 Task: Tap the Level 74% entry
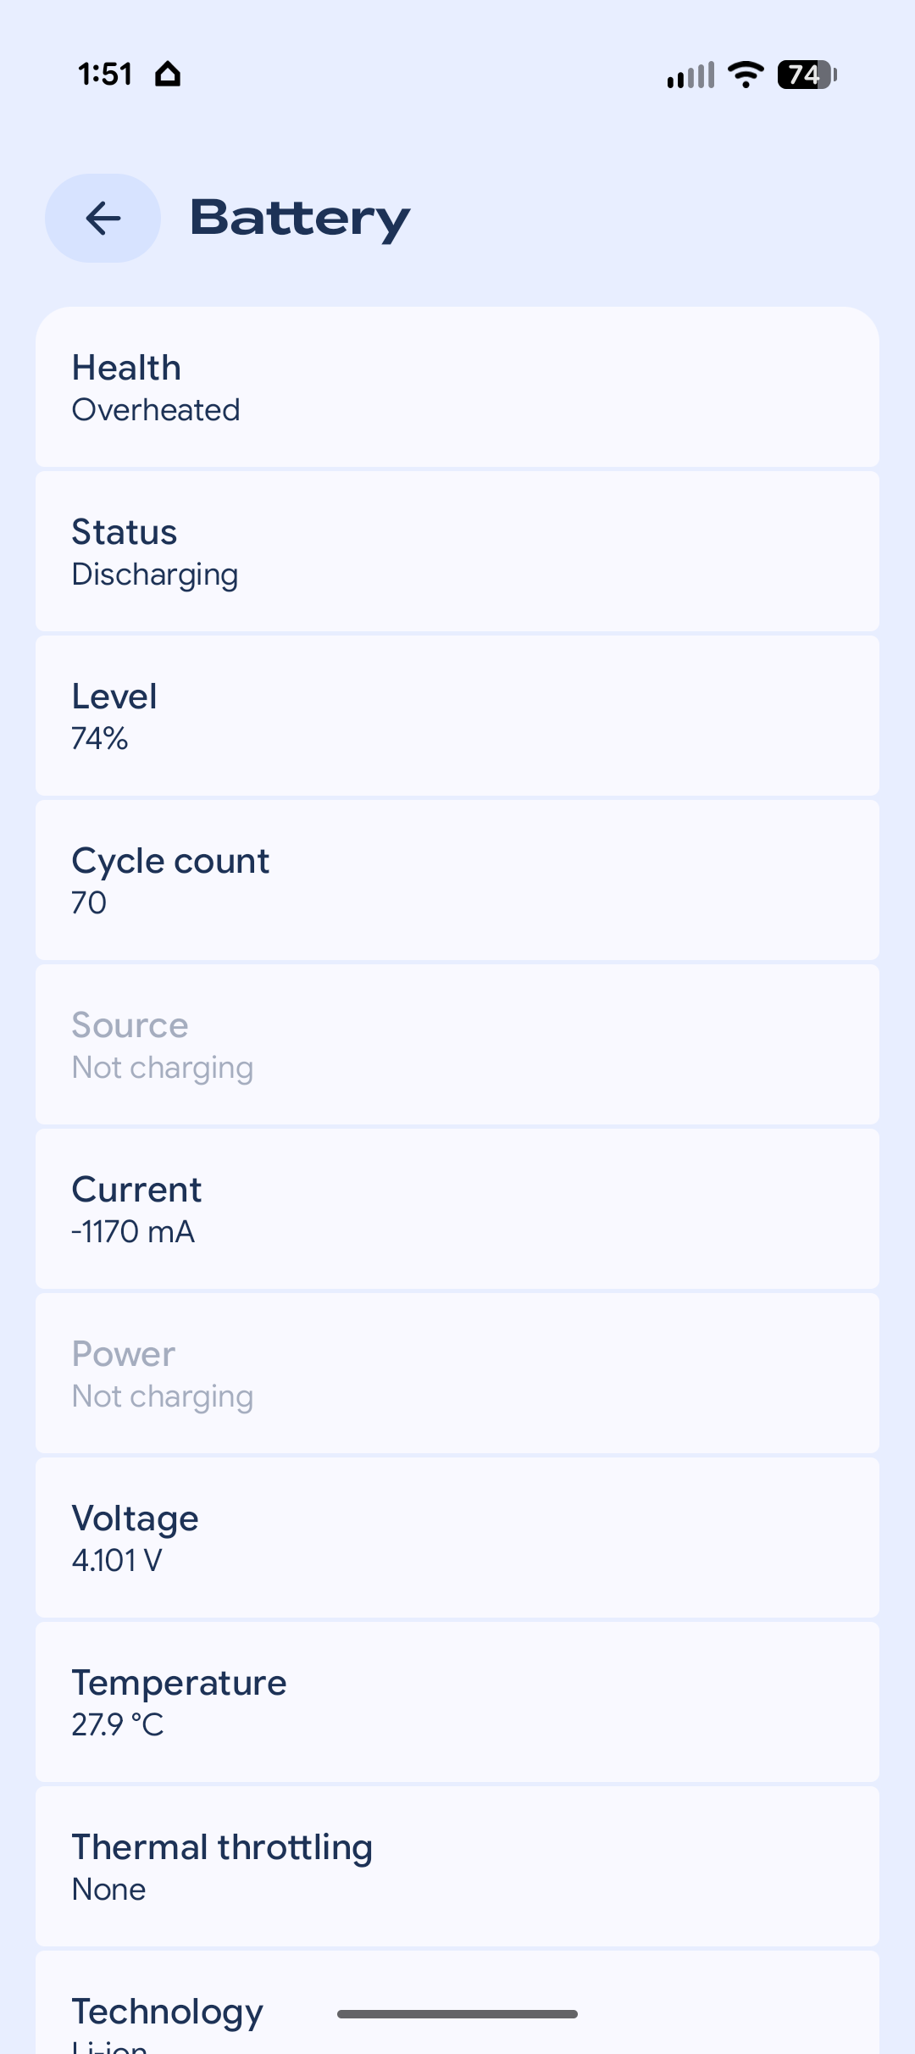(457, 716)
